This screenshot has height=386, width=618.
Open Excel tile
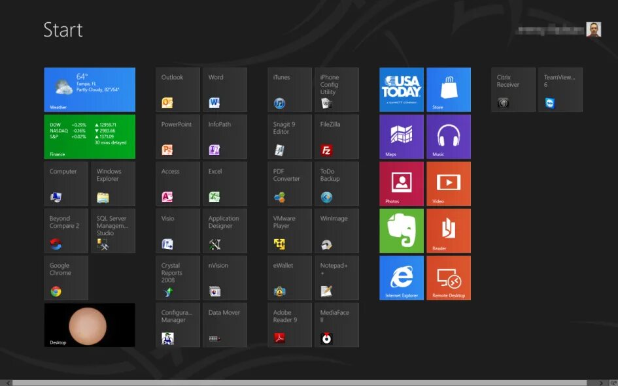pos(225,184)
